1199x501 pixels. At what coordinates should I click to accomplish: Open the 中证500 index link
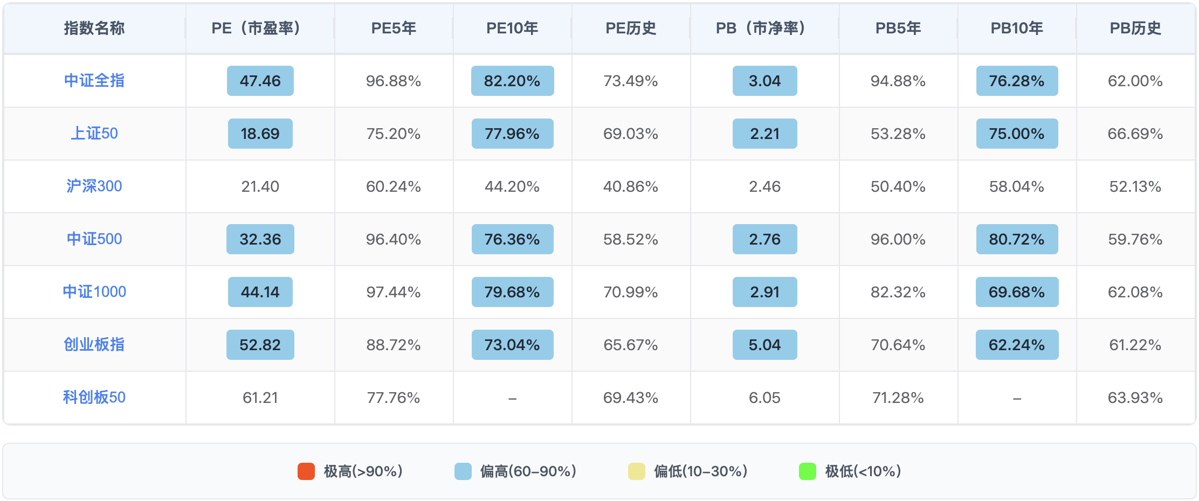94,239
